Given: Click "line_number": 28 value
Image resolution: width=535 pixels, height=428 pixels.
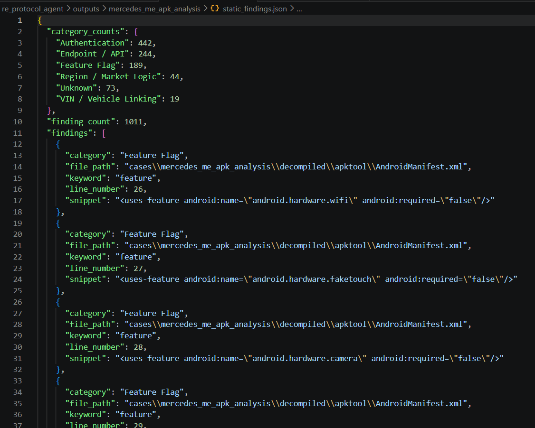Looking at the screenshot, I should click(x=138, y=347).
